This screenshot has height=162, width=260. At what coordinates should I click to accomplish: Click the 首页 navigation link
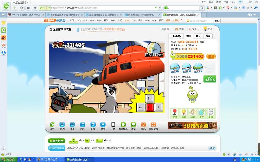pos(72,21)
